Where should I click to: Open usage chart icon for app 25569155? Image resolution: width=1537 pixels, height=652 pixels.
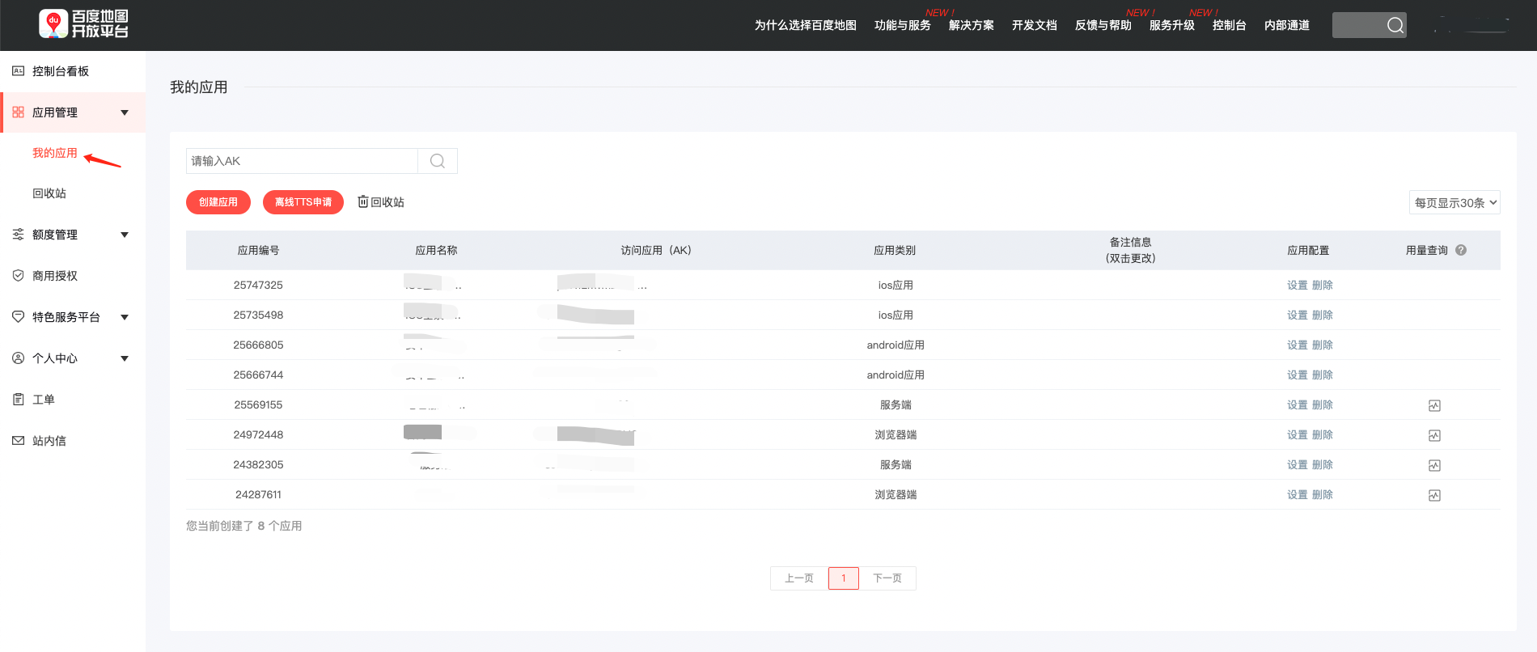pyautogui.click(x=1434, y=405)
